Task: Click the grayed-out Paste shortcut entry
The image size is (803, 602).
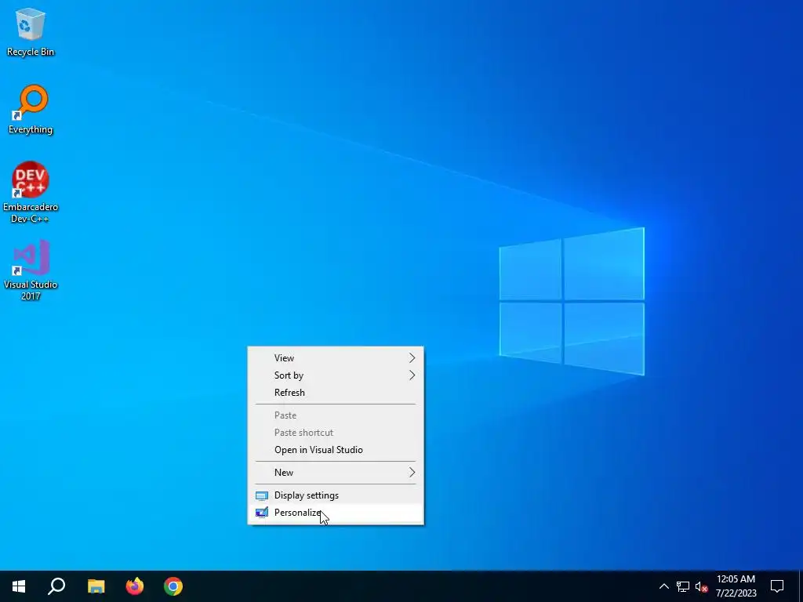Action: (x=336, y=433)
